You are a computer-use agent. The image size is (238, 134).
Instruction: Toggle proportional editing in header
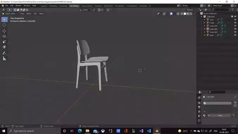click(108, 10)
